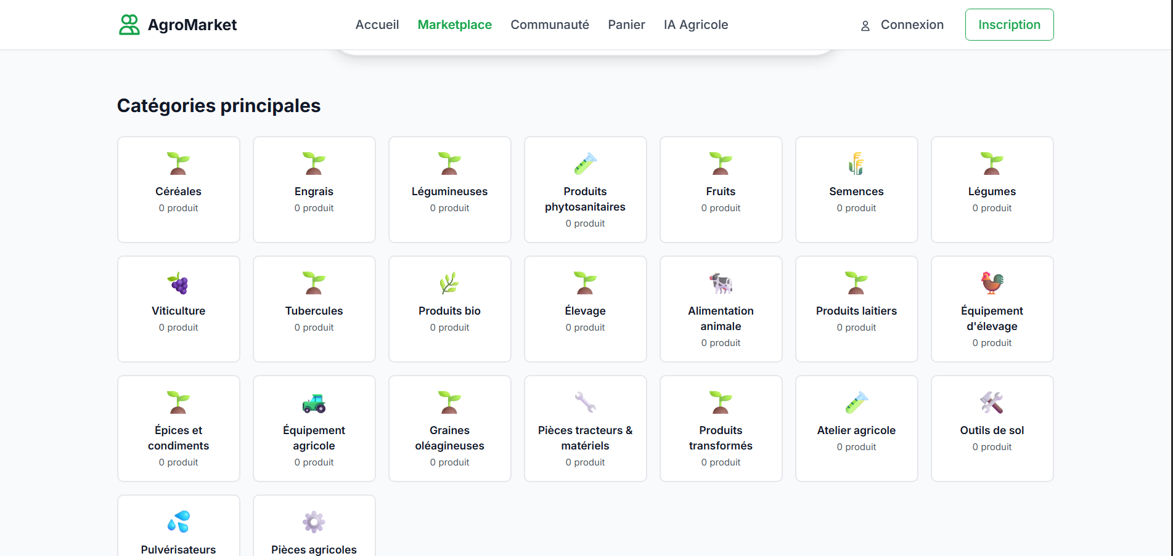Click the seedling icon in Fruits card
This screenshot has width=1173, height=556.
coord(721,164)
